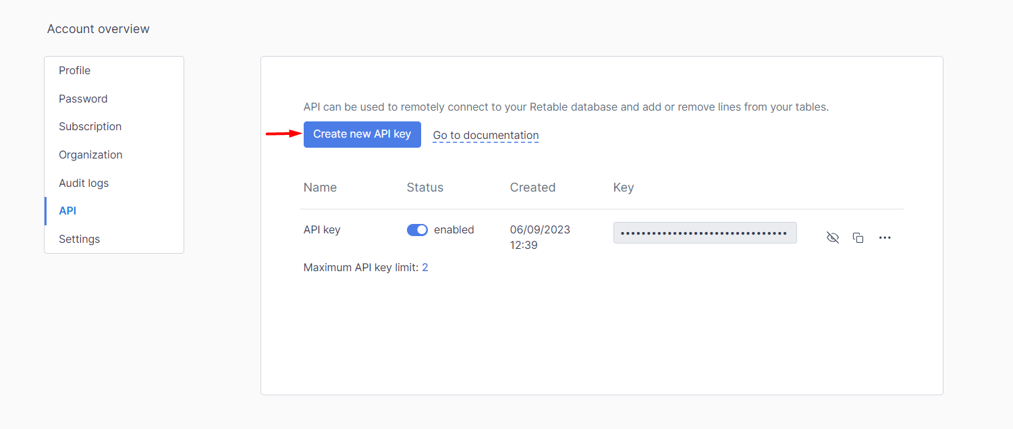Navigate to the Organization section
This screenshot has height=429, width=1013.
(90, 155)
